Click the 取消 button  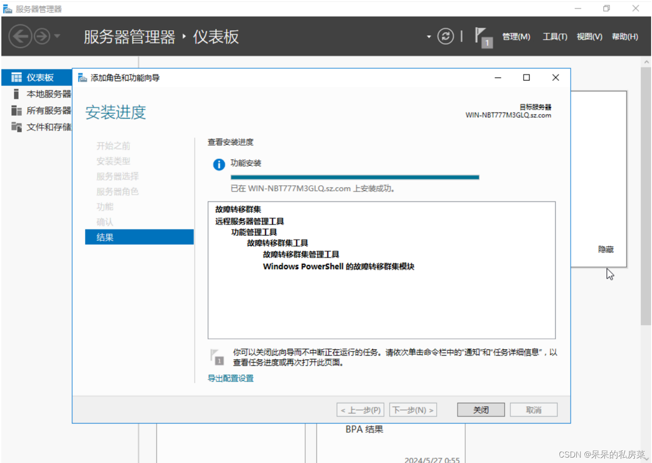[533, 410]
